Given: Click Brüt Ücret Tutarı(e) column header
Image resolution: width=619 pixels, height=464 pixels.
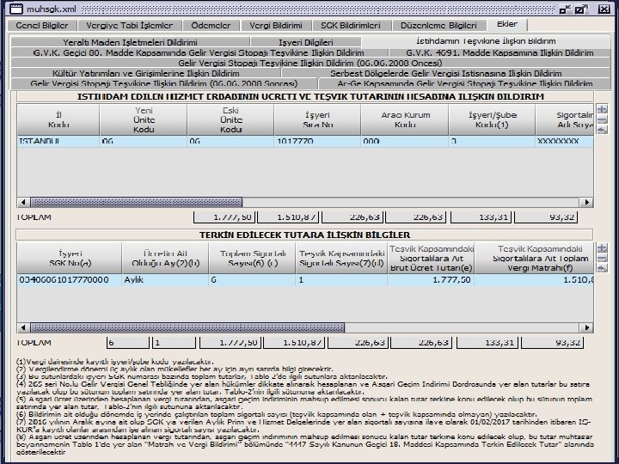Looking at the screenshot, I should 431,259.
